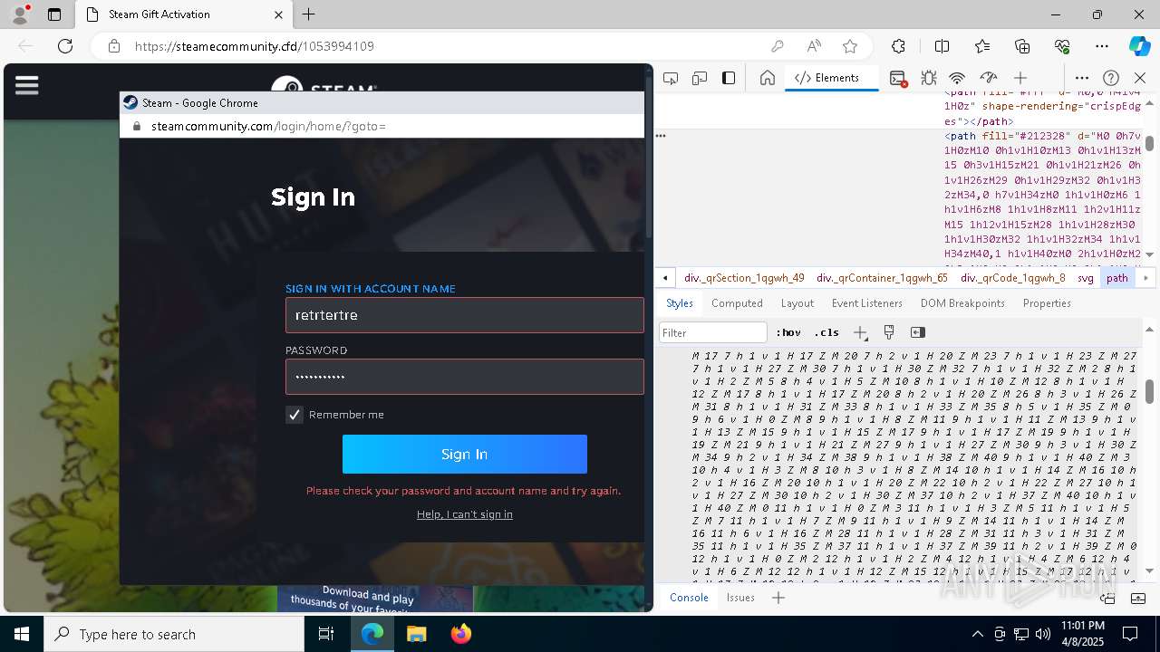
Task: Click the Read aloud icon in address bar
Action: (x=814, y=46)
